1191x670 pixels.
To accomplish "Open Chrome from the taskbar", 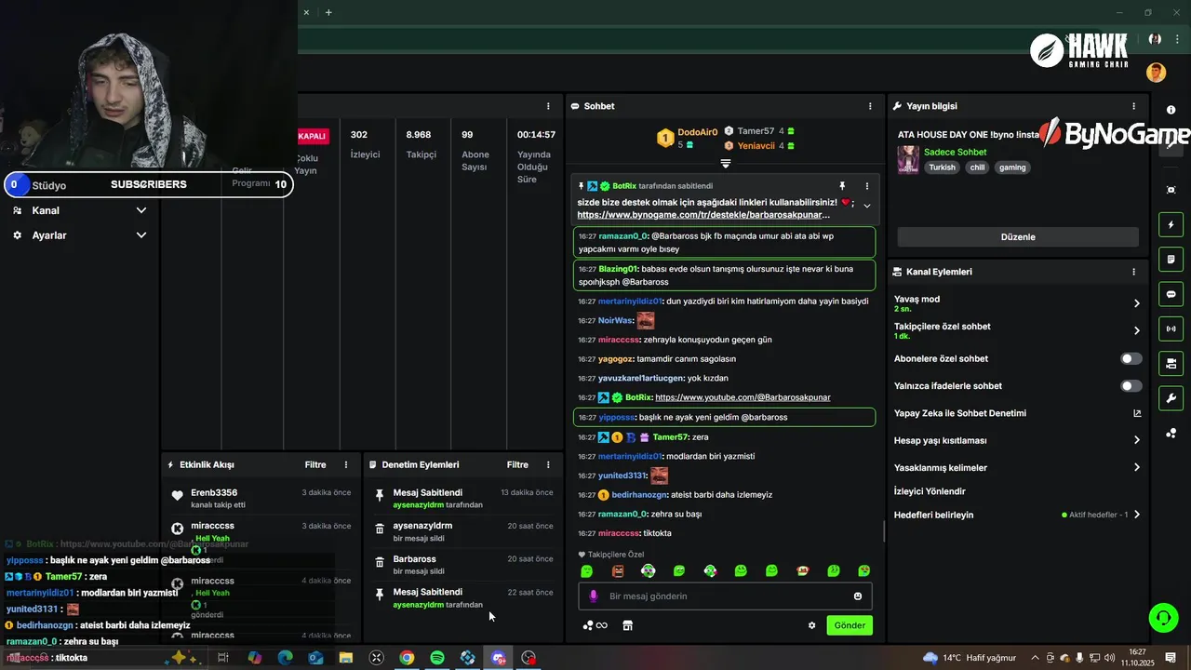I will [407, 658].
